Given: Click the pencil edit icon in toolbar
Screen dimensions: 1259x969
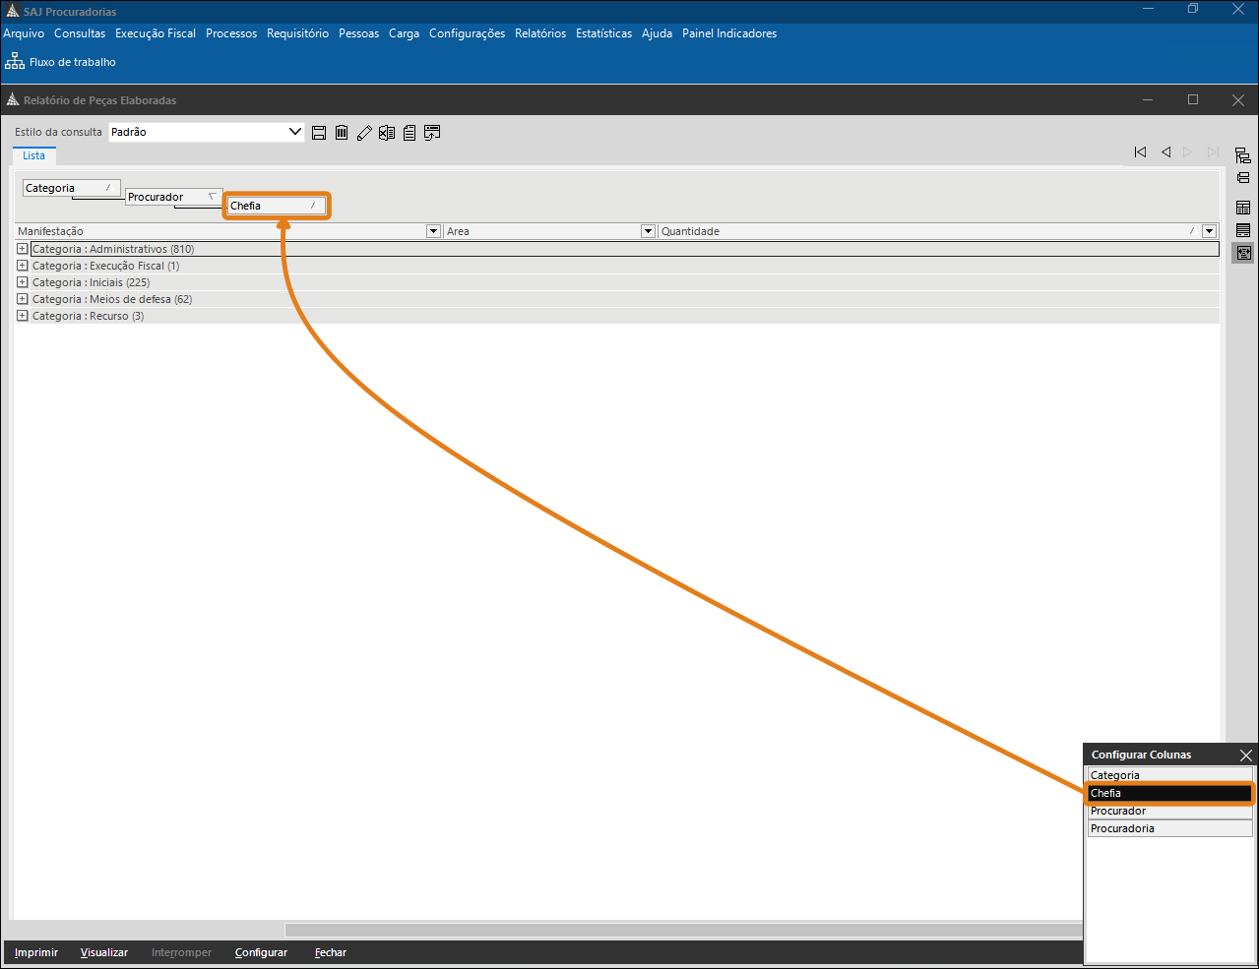Looking at the screenshot, I should (x=364, y=133).
